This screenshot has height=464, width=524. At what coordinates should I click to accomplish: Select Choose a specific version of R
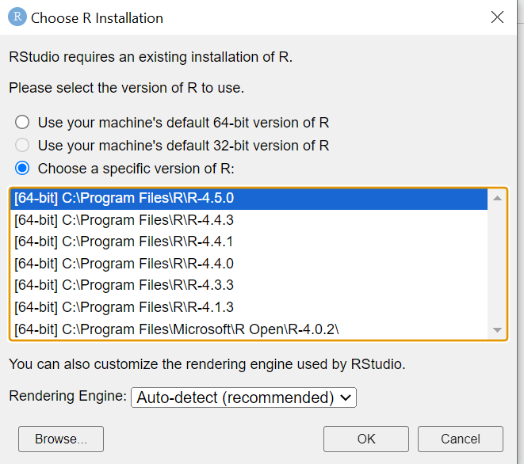tap(23, 169)
